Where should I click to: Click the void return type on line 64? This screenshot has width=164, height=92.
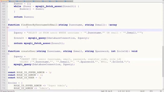coord(134,51)
